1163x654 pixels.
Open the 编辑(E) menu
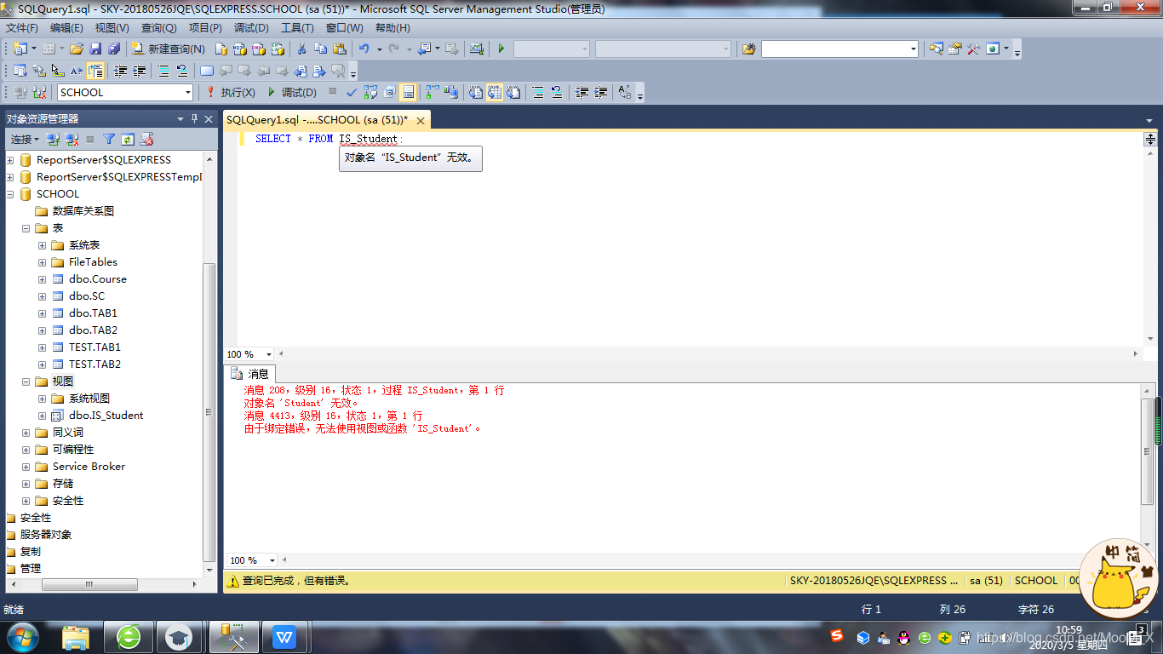[x=66, y=28]
